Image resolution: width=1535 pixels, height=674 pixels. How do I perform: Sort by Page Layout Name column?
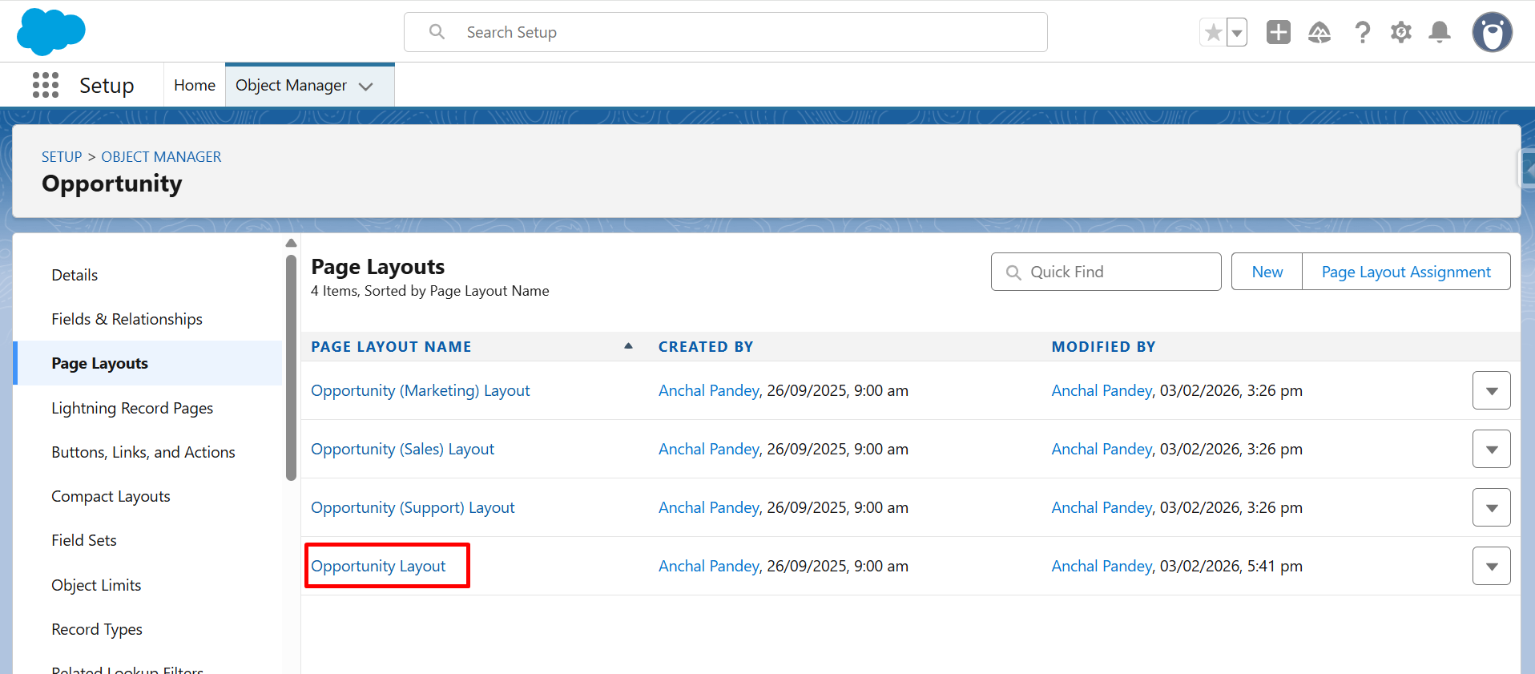point(391,347)
